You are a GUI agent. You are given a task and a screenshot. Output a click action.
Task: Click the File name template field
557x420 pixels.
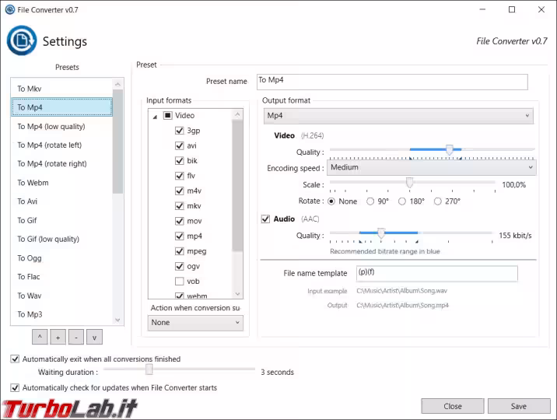437,274
